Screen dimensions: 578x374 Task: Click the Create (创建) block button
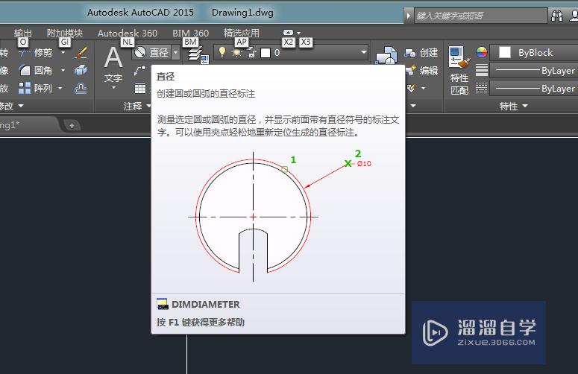[x=421, y=53]
